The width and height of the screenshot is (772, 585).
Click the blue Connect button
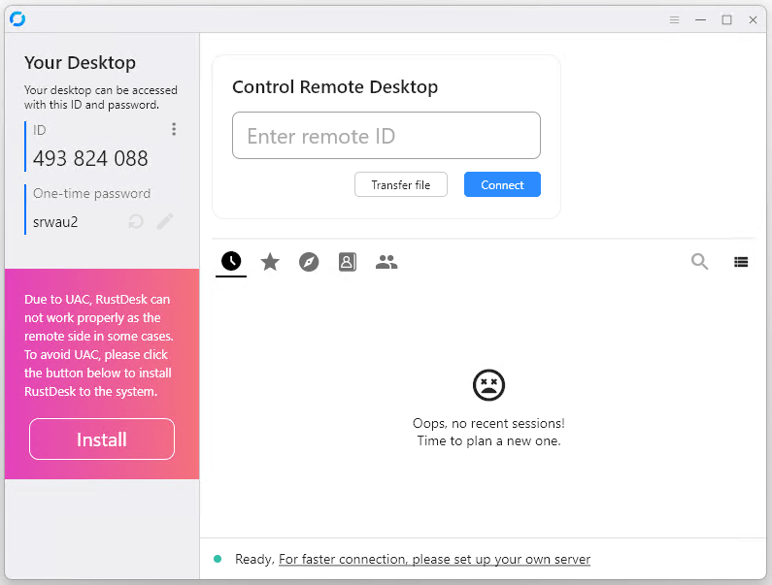pyautogui.click(x=502, y=184)
